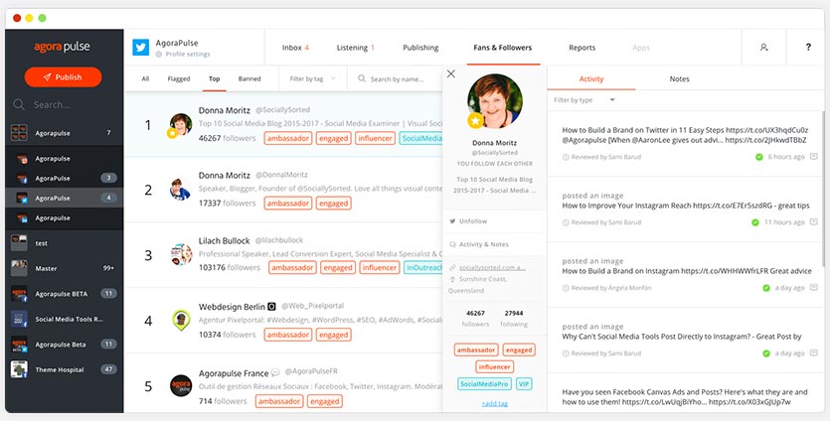Viewport: 830px width, 421px height.
Task: Click the VIP tag in the profile panel
Action: [524, 384]
